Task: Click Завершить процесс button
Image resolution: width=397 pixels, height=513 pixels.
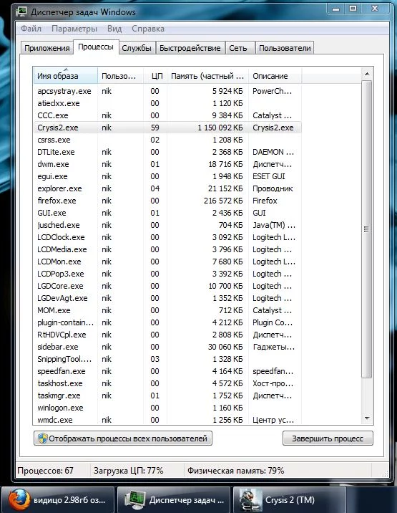Action: 328,438
